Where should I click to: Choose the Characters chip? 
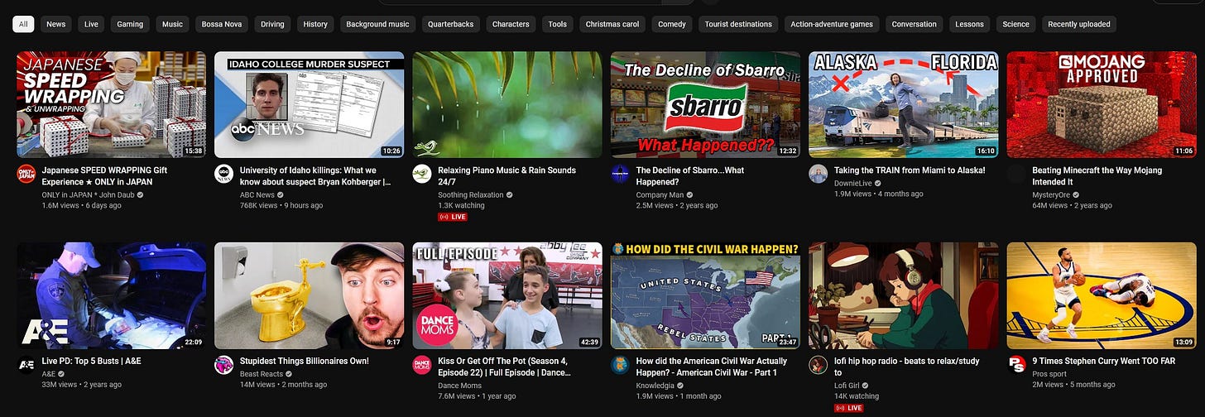point(511,24)
